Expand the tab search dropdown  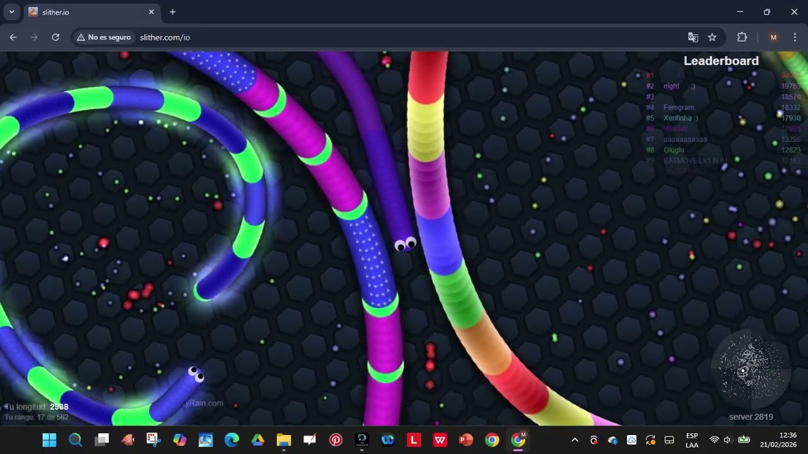click(11, 12)
